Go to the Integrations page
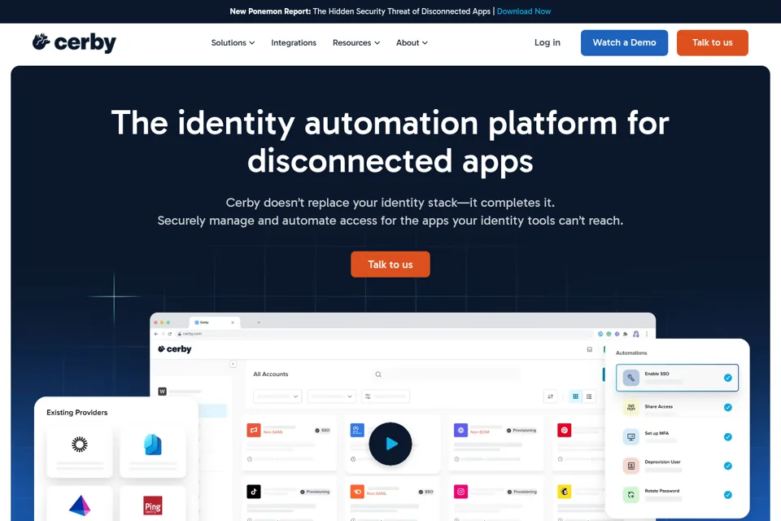The height and width of the screenshot is (521, 781). click(294, 43)
